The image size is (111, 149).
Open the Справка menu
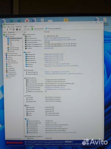coord(31,26)
